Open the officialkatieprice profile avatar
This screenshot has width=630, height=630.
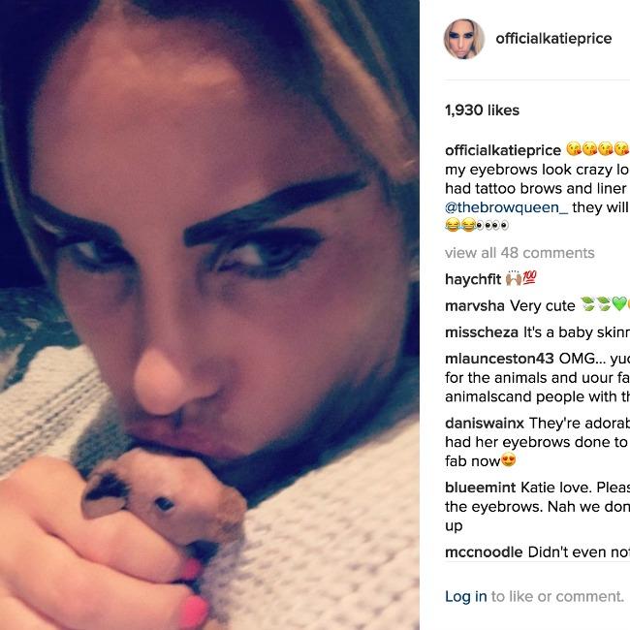pos(464,39)
